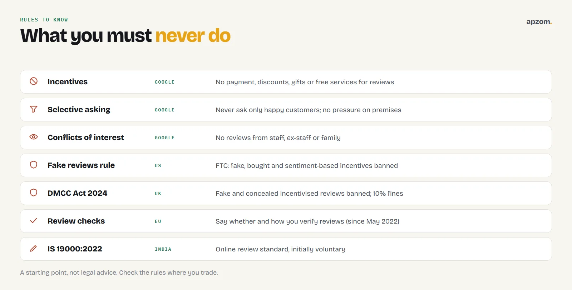The image size is (572, 290).
Task: Click 'No reviews from staff, ex-staff or family'
Action: (x=278, y=138)
